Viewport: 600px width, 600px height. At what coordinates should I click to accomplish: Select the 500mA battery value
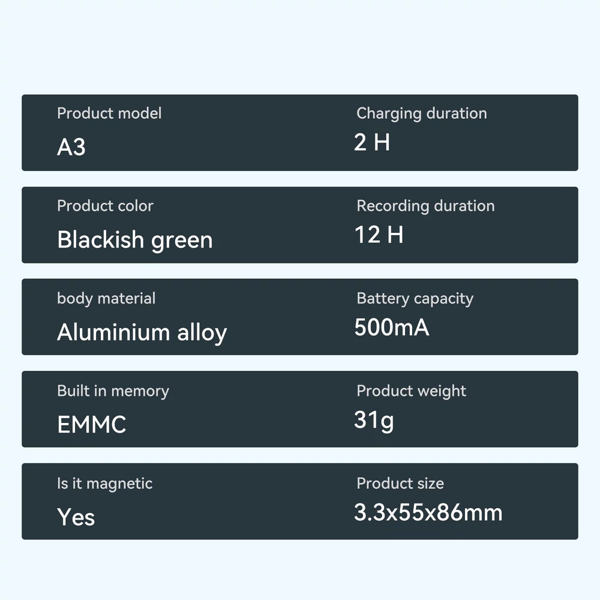click(392, 327)
